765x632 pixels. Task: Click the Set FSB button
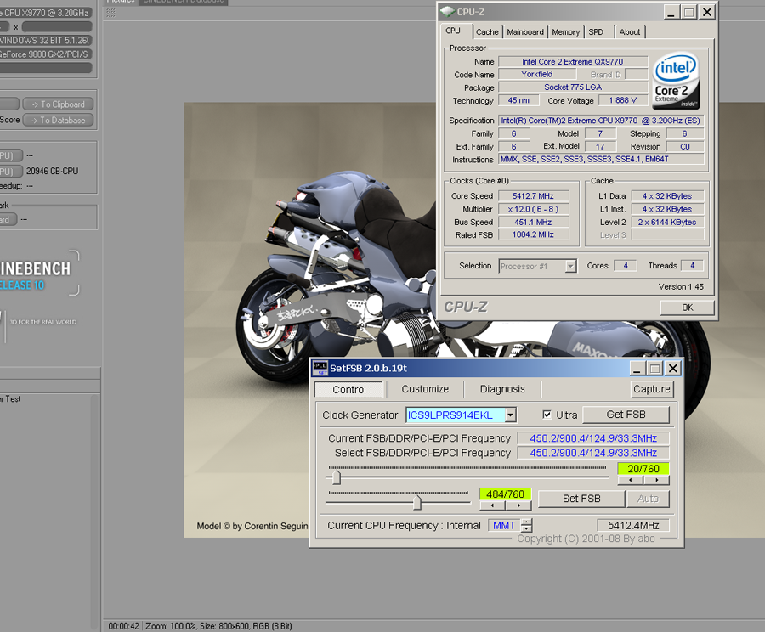(581, 499)
